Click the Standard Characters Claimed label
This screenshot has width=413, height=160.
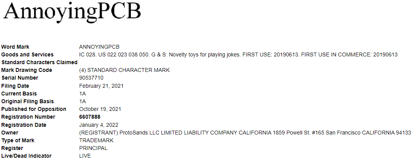point(39,62)
